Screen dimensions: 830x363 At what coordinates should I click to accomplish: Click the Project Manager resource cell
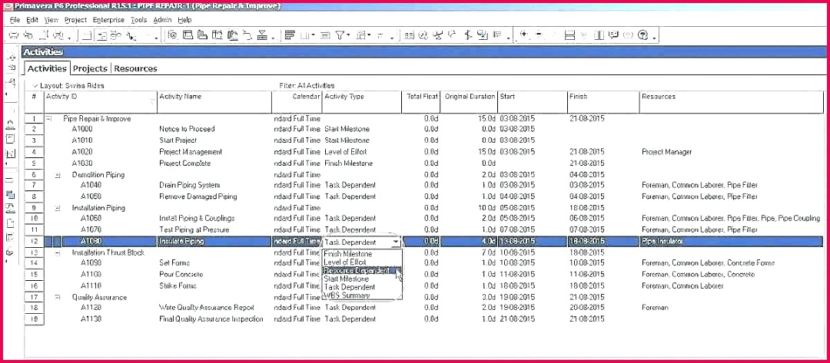[x=666, y=152]
